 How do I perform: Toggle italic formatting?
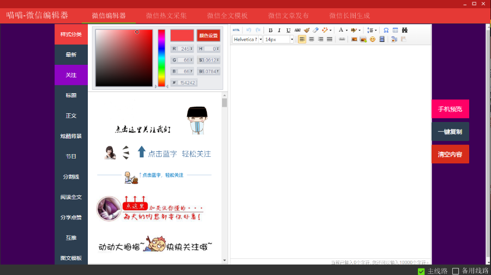(x=279, y=30)
